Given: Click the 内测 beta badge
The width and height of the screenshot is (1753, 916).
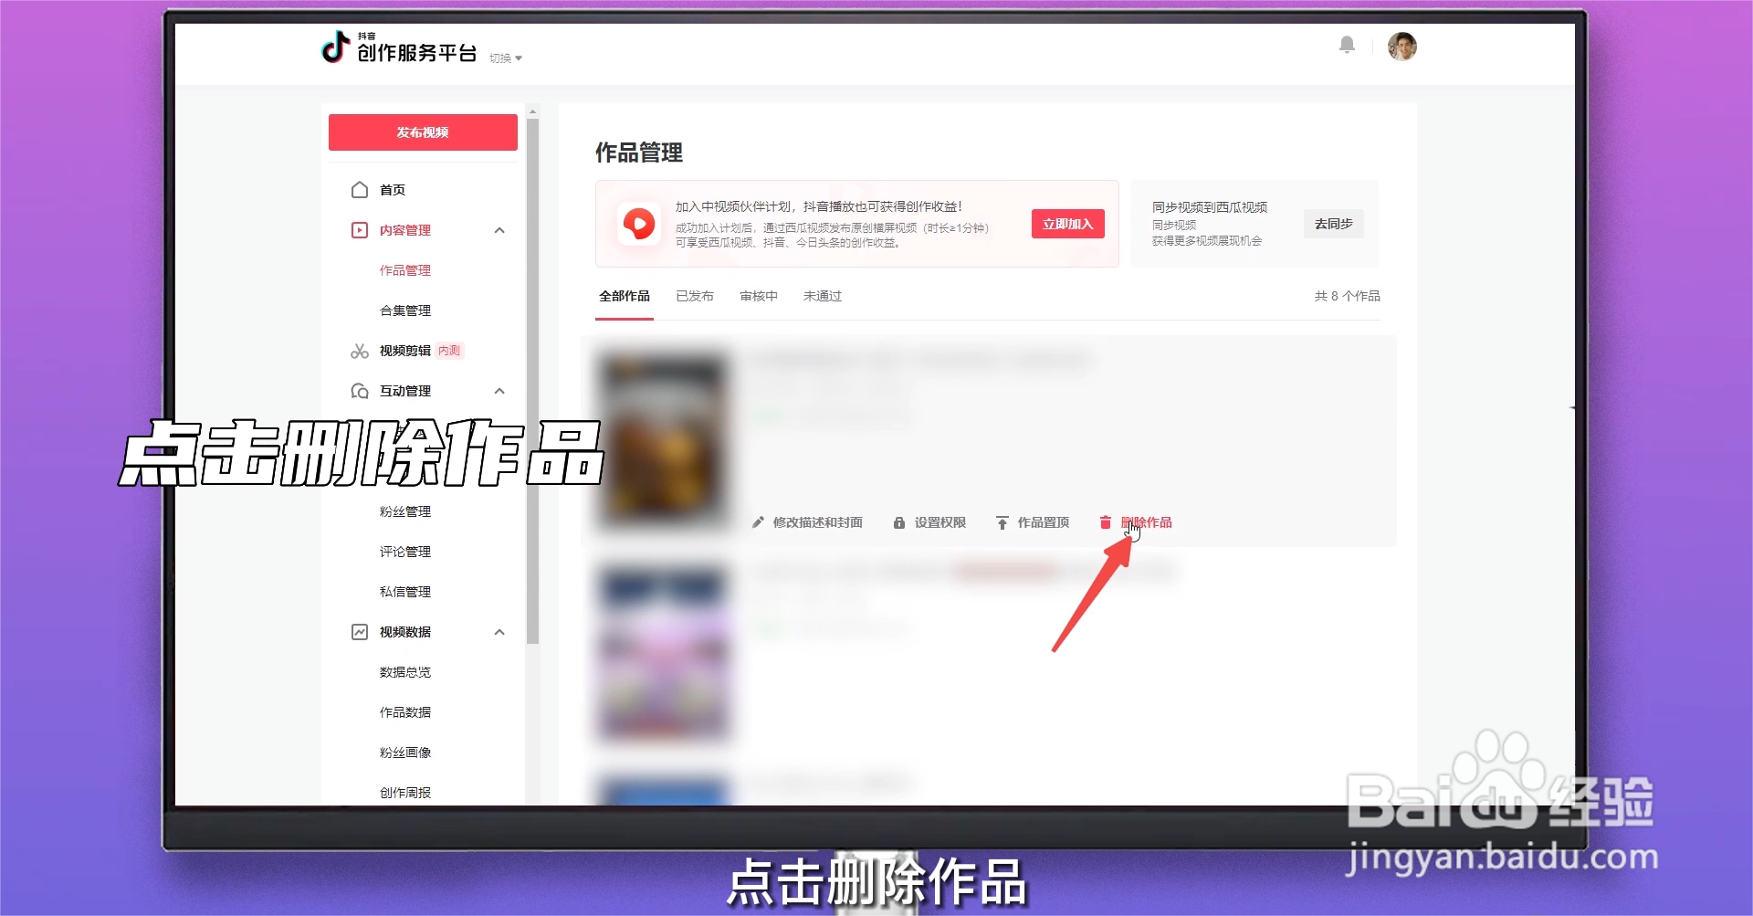Looking at the screenshot, I should point(449,351).
